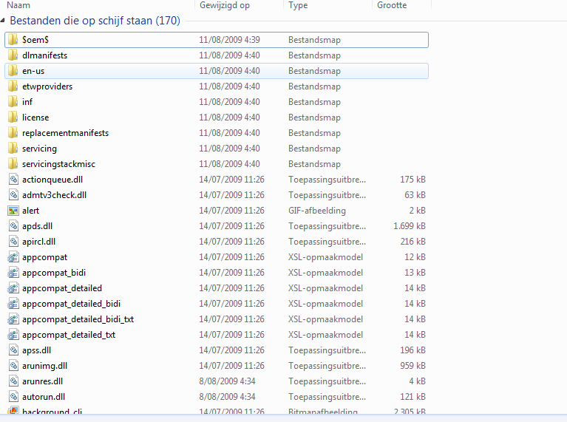This screenshot has height=422, width=567.
Task: Select the file name 'alert'
Action: coord(31,211)
